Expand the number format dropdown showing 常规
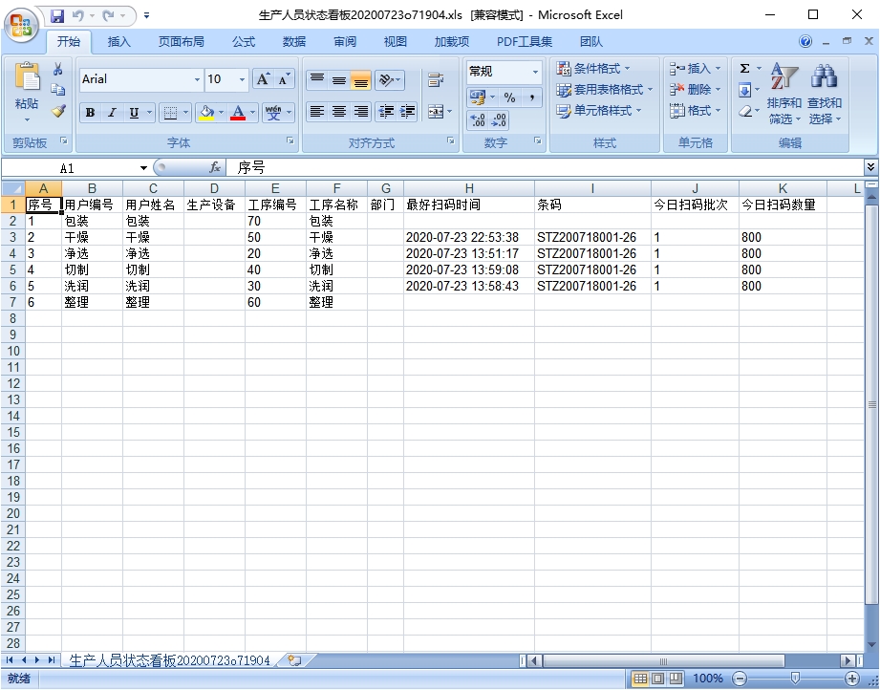 (x=535, y=72)
